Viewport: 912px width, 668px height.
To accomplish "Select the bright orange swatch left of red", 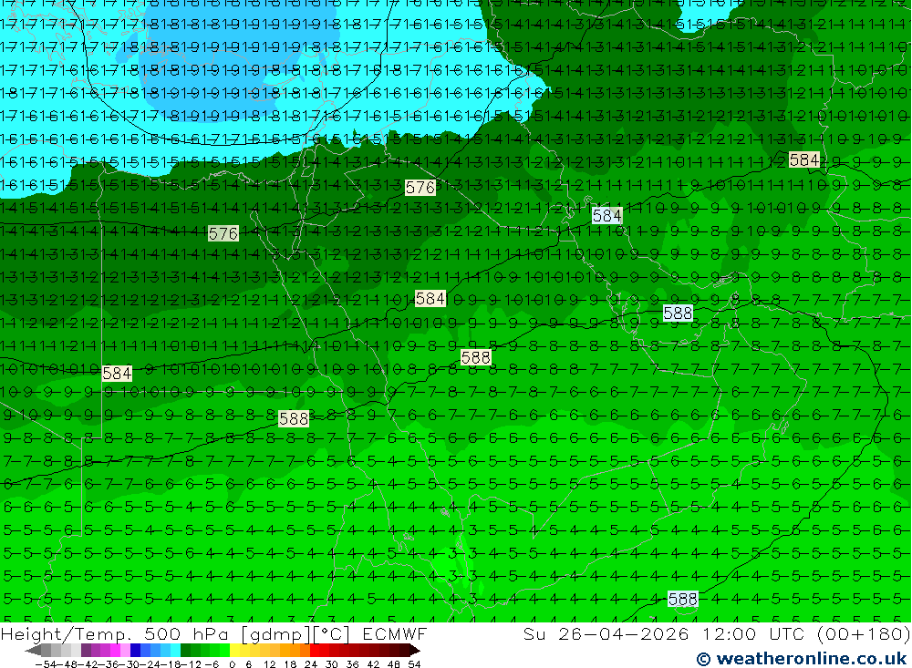I will point(305,651).
